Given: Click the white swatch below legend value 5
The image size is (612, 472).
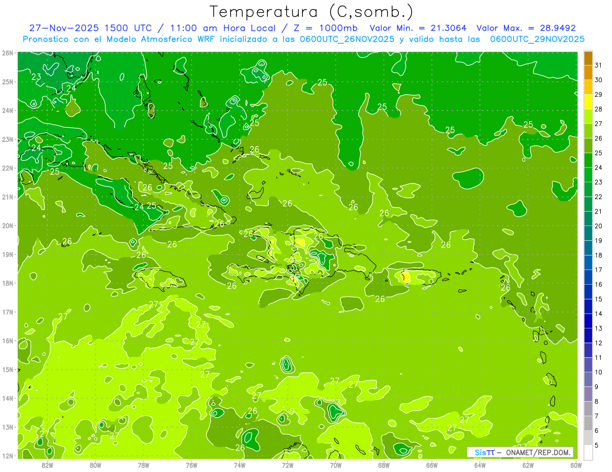Looking at the screenshot, I should pos(589,452).
